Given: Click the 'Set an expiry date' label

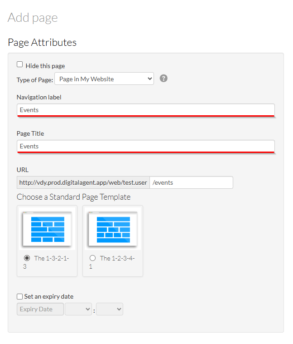Looking at the screenshot, I should [48, 297].
